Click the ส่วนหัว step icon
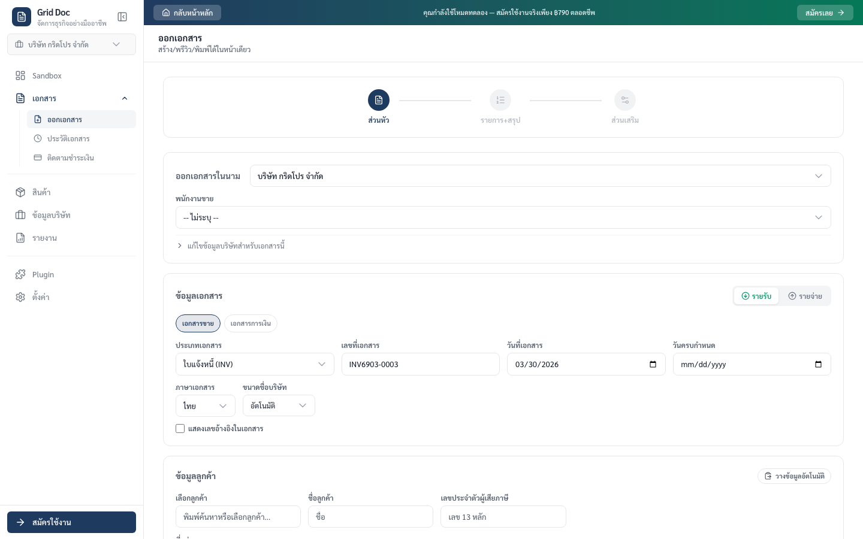 point(379,100)
